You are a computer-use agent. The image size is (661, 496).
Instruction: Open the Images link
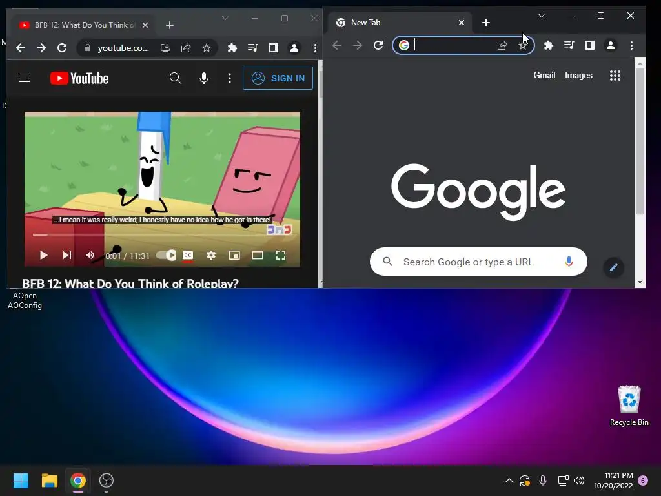pyautogui.click(x=578, y=75)
